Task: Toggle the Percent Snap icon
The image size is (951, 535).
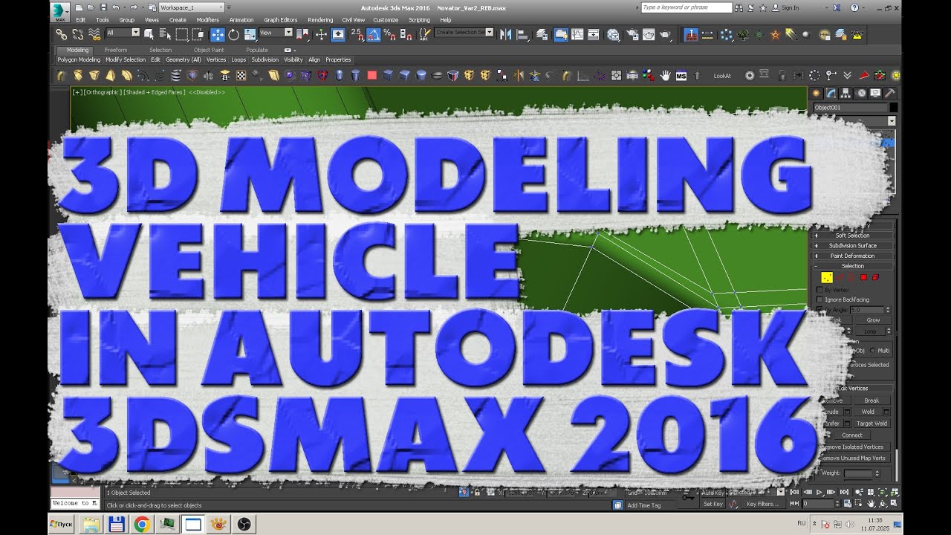Action: point(389,34)
